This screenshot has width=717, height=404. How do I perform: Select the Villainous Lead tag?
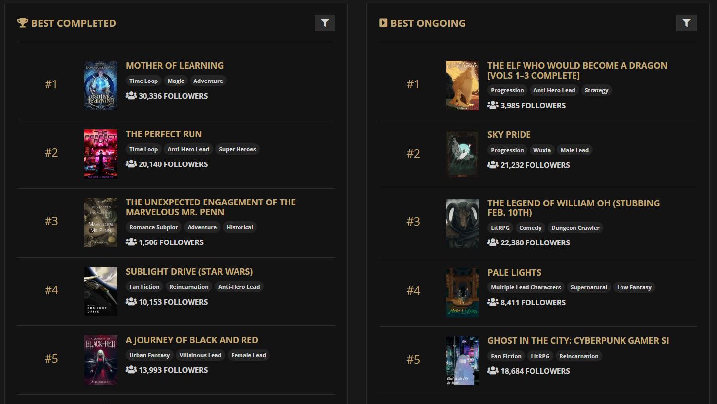[200, 355]
